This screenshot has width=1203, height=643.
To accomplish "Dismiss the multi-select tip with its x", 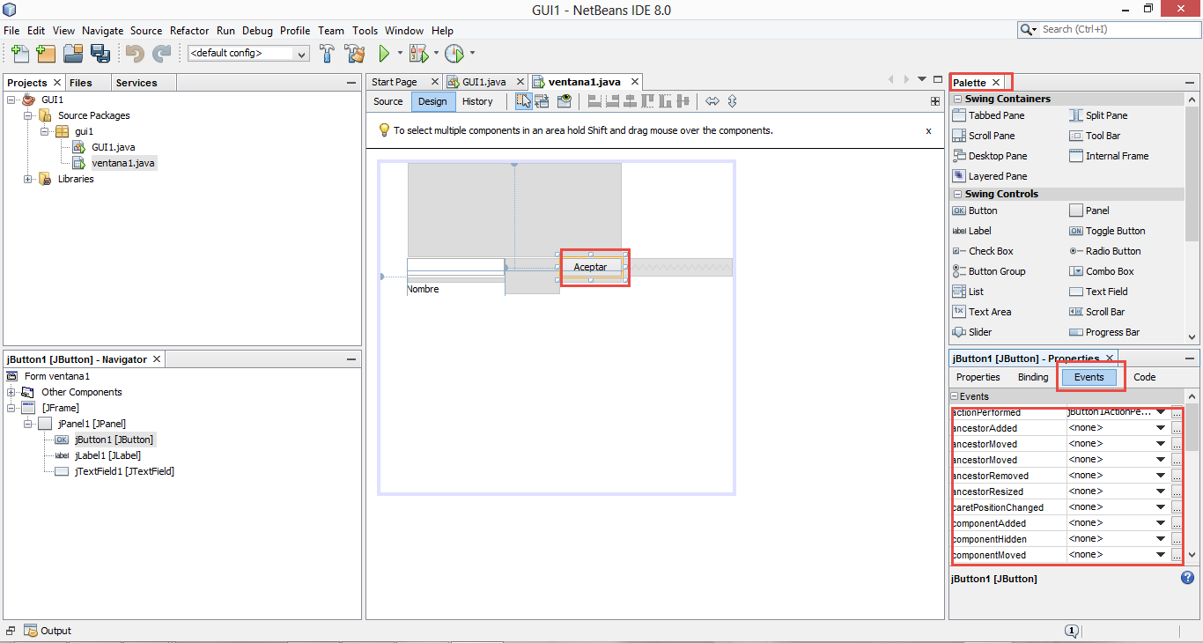I will [928, 129].
